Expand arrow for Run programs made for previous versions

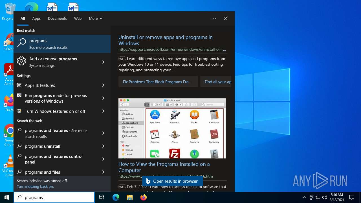(x=103, y=98)
